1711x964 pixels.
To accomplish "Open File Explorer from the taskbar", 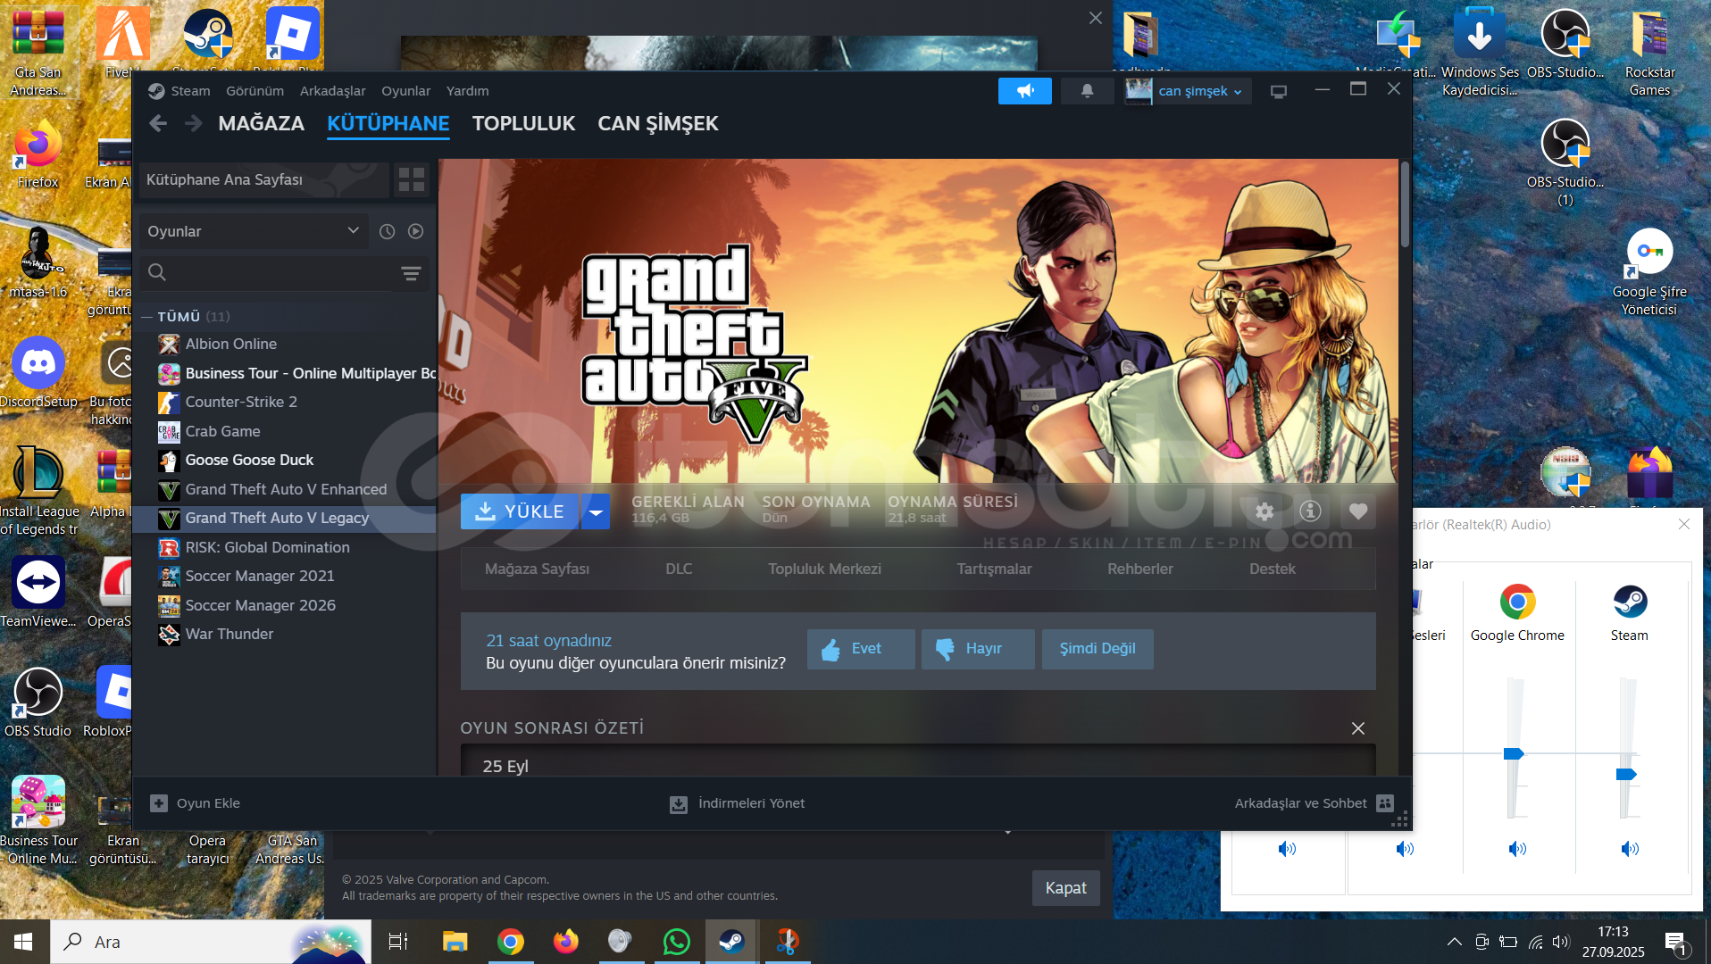I will pyautogui.click(x=455, y=942).
